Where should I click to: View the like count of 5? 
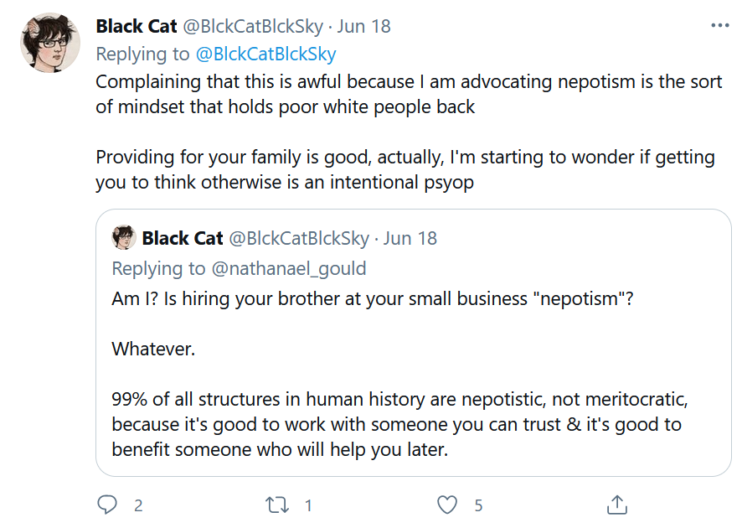[x=478, y=505]
